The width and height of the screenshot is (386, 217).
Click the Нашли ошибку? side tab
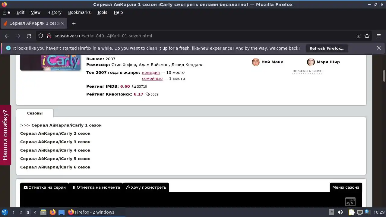click(x=5, y=135)
